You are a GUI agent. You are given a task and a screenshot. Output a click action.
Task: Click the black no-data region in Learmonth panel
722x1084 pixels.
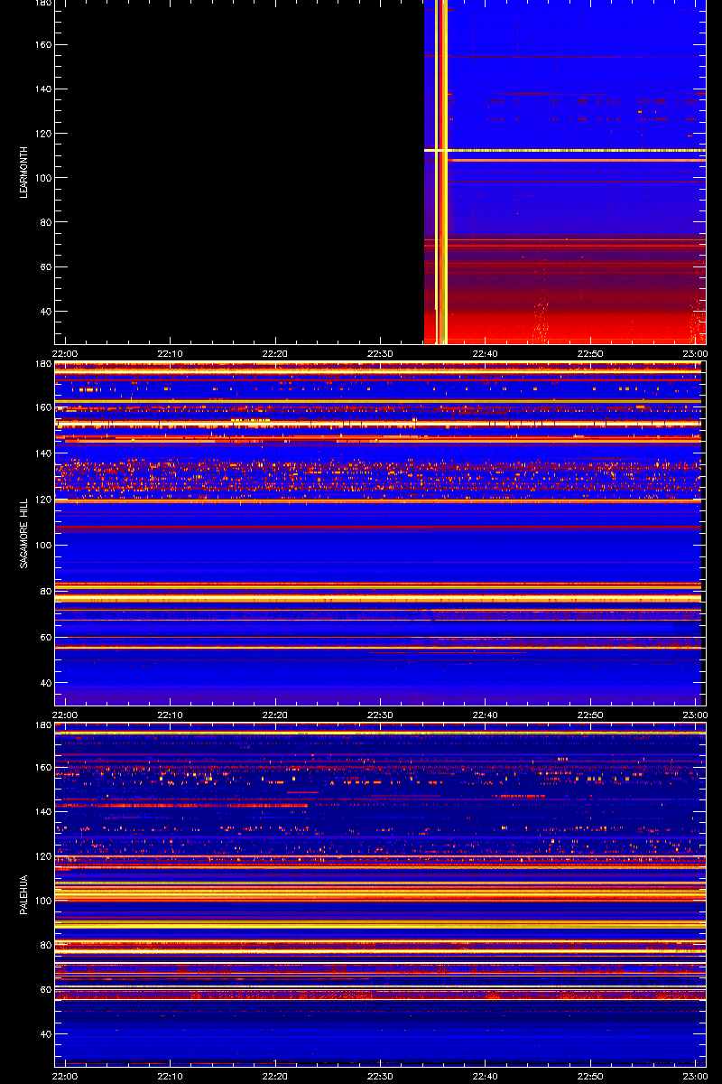[239, 172]
